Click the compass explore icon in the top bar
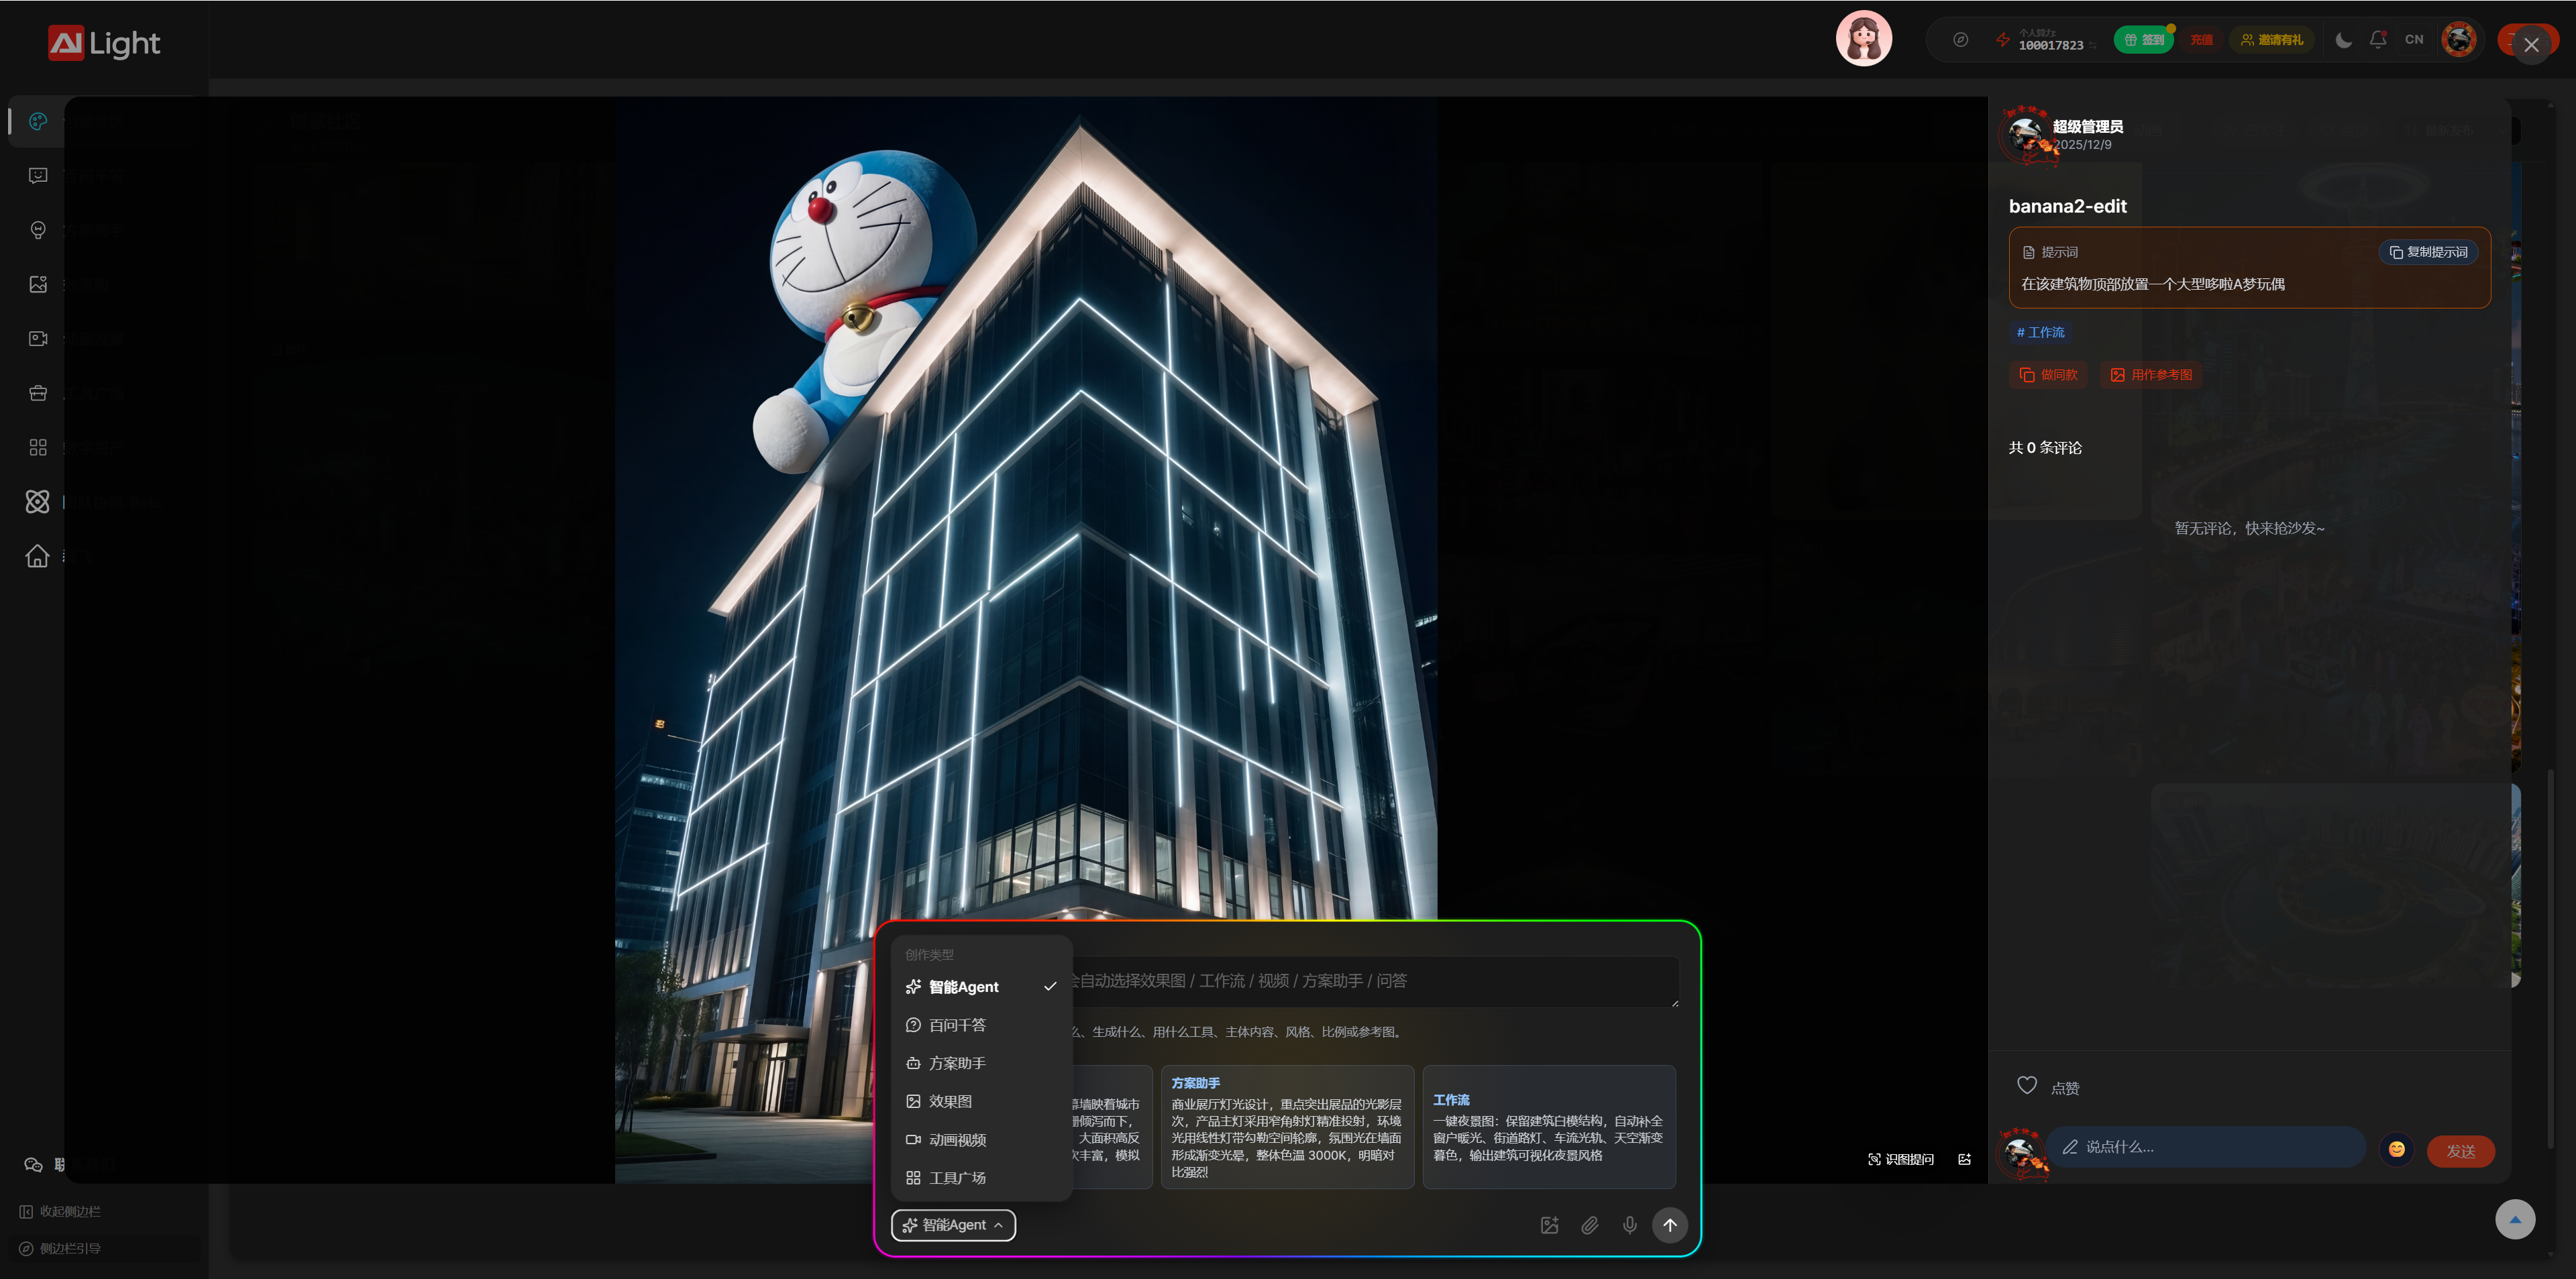Screen dimensions: 2576x1279 tap(1960, 40)
